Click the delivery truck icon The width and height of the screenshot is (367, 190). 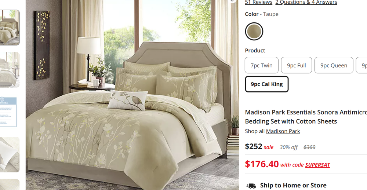251,186
